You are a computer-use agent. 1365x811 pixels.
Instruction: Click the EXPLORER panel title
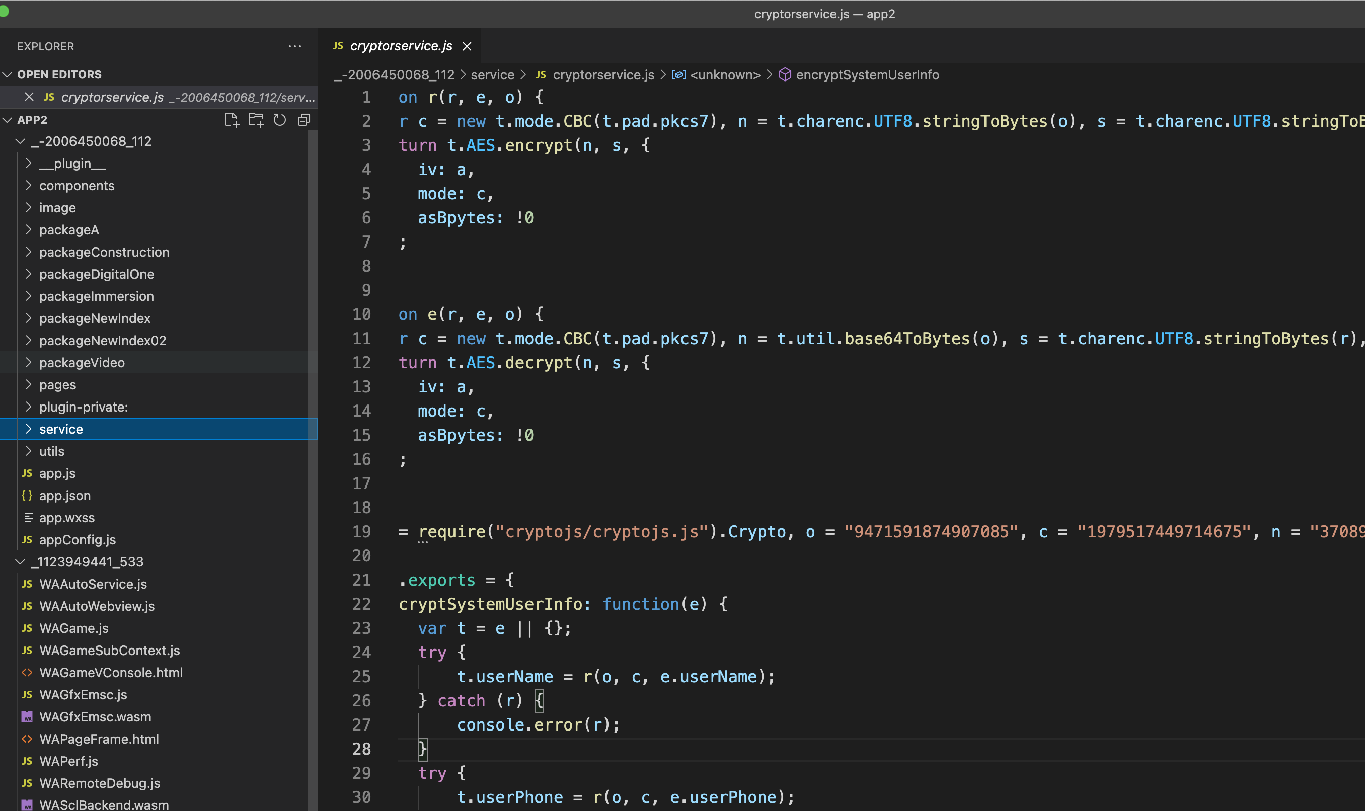(x=45, y=46)
